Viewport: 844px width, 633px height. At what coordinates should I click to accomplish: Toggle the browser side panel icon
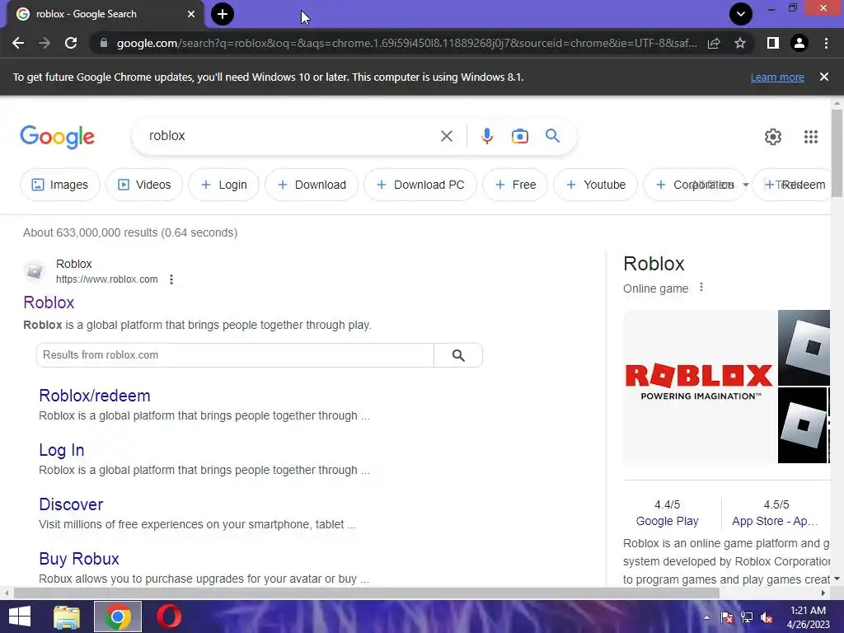[x=773, y=43]
